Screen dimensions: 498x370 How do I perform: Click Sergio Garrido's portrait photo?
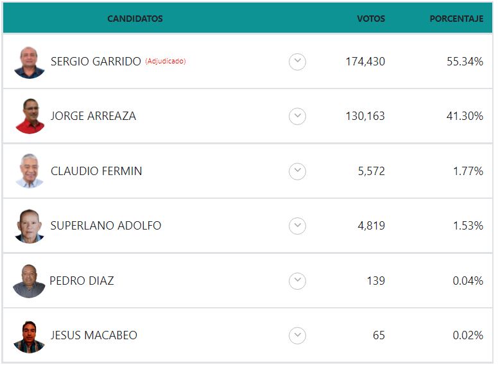point(30,62)
